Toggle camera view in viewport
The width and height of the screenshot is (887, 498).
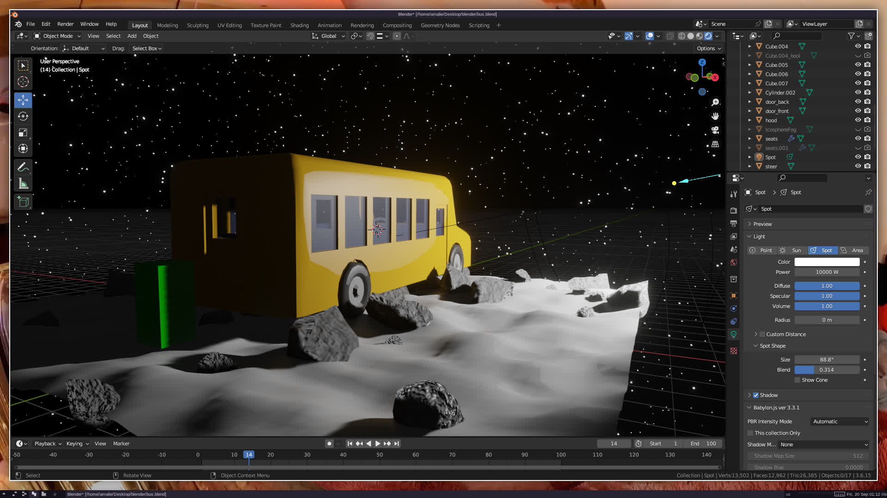coord(715,130)
